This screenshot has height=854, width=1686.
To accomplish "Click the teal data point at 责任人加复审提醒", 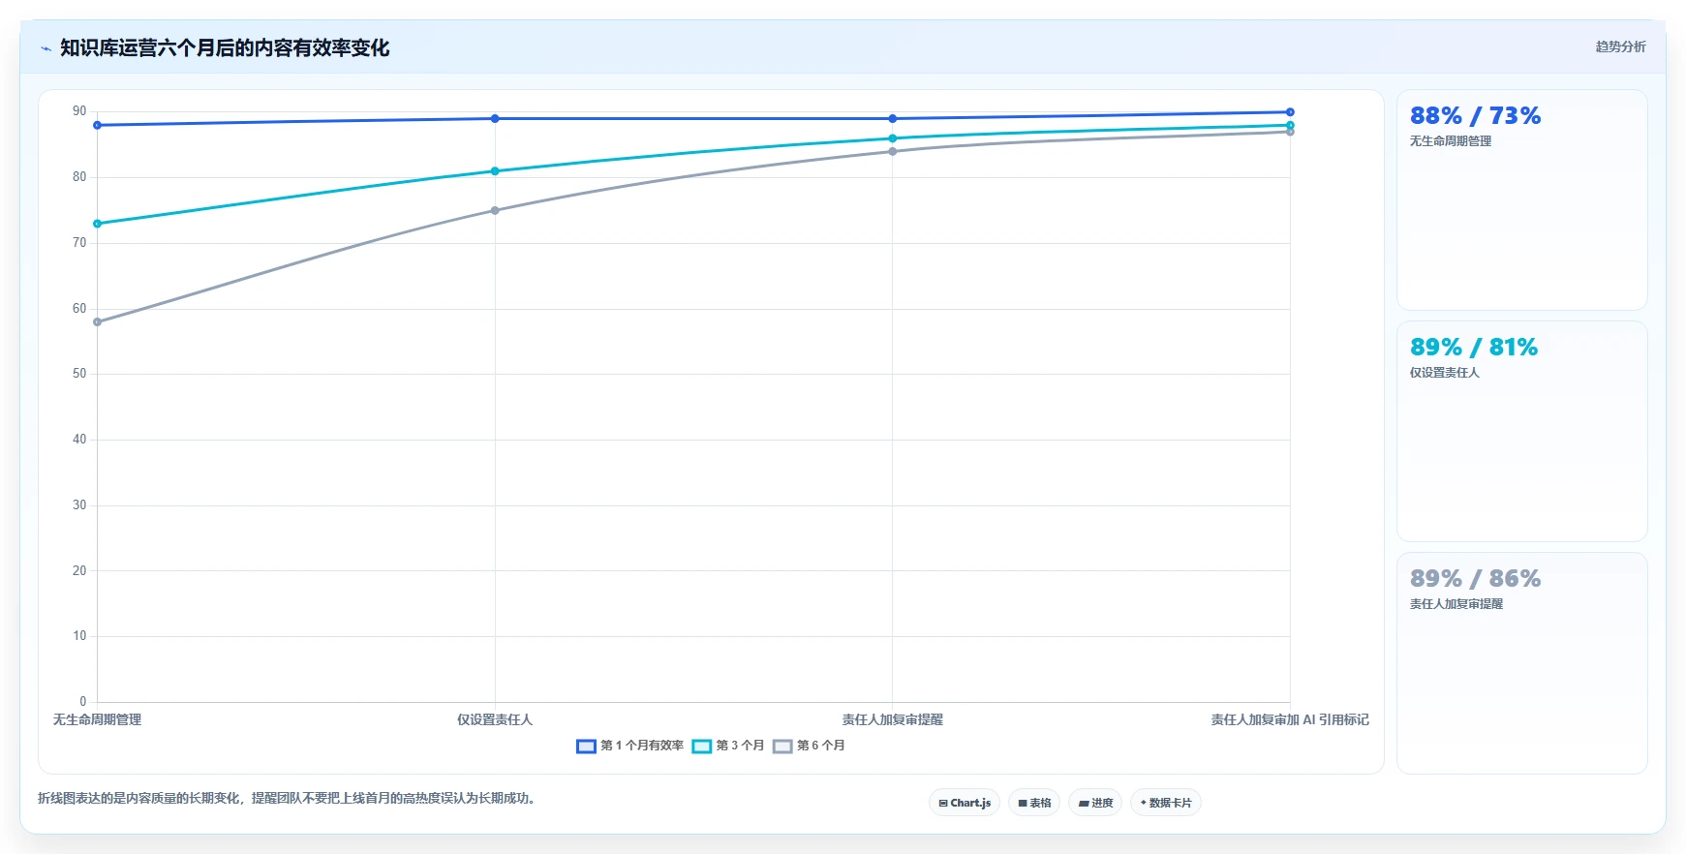I will tap(893, 138).
